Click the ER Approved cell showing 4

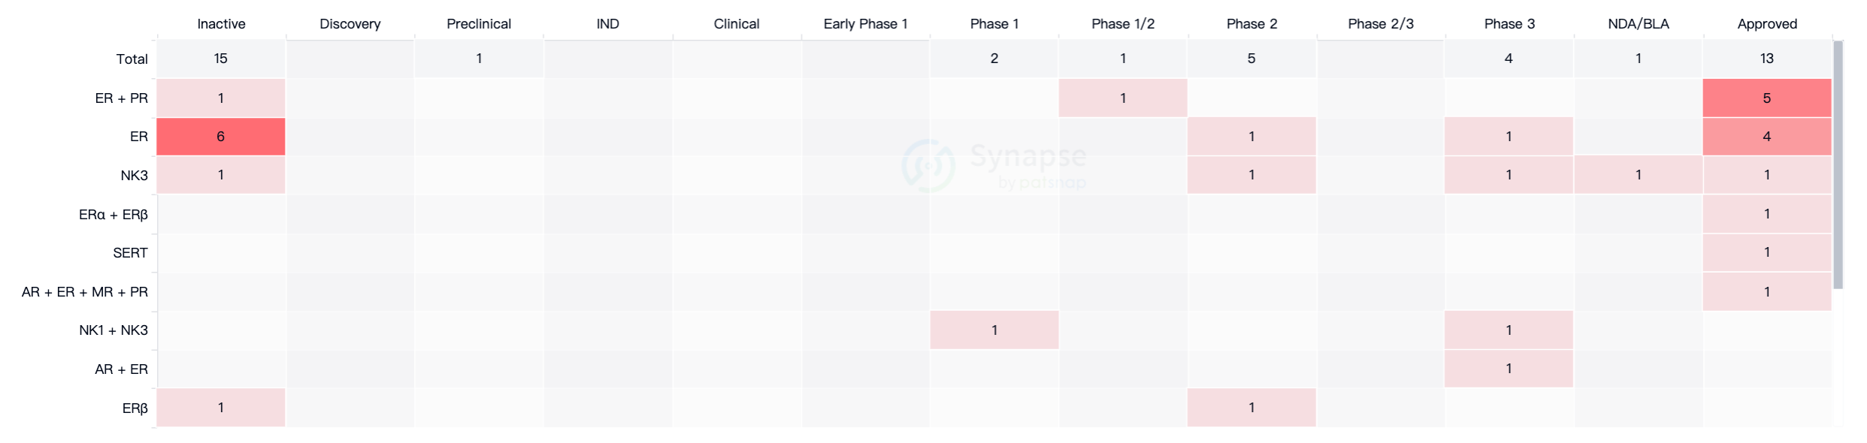pos(1766,137)
